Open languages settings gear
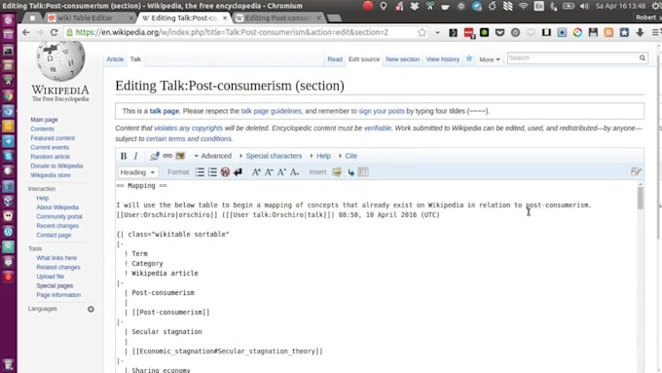The height and width of the screenshot is (373, 662). click(x=91, y=310)
